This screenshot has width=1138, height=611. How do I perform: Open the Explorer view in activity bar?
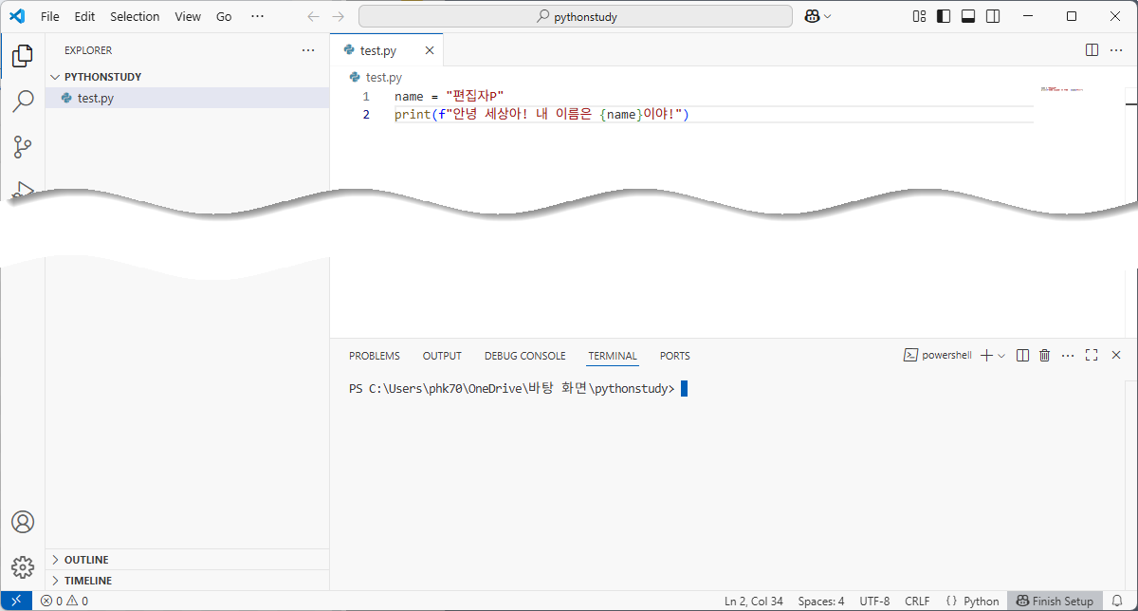click(x=23, y=56)
